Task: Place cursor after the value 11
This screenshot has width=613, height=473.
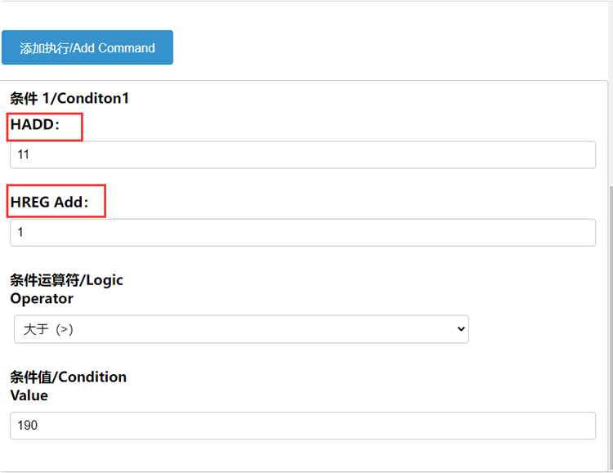Action: (29, 154)
